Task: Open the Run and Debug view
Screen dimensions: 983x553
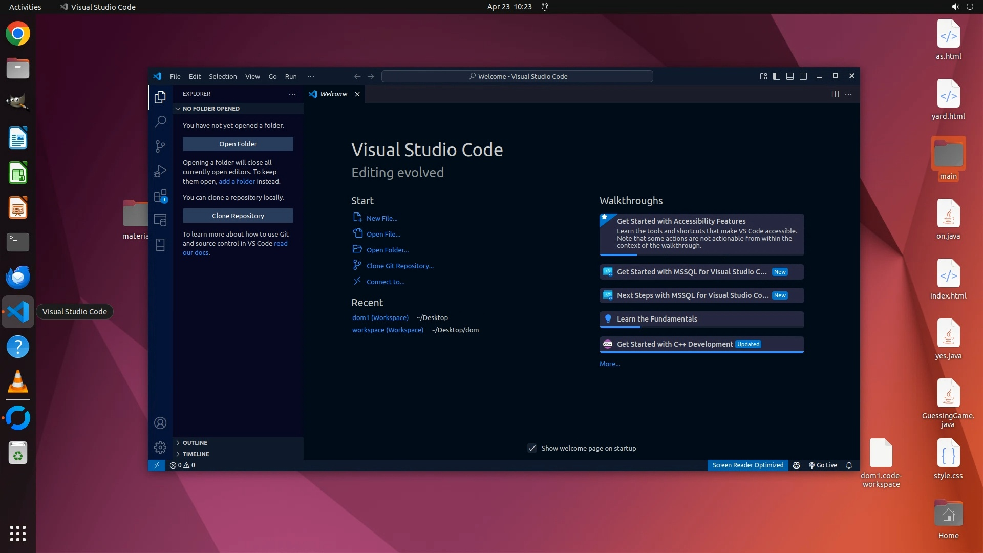Action: [160, 171]
